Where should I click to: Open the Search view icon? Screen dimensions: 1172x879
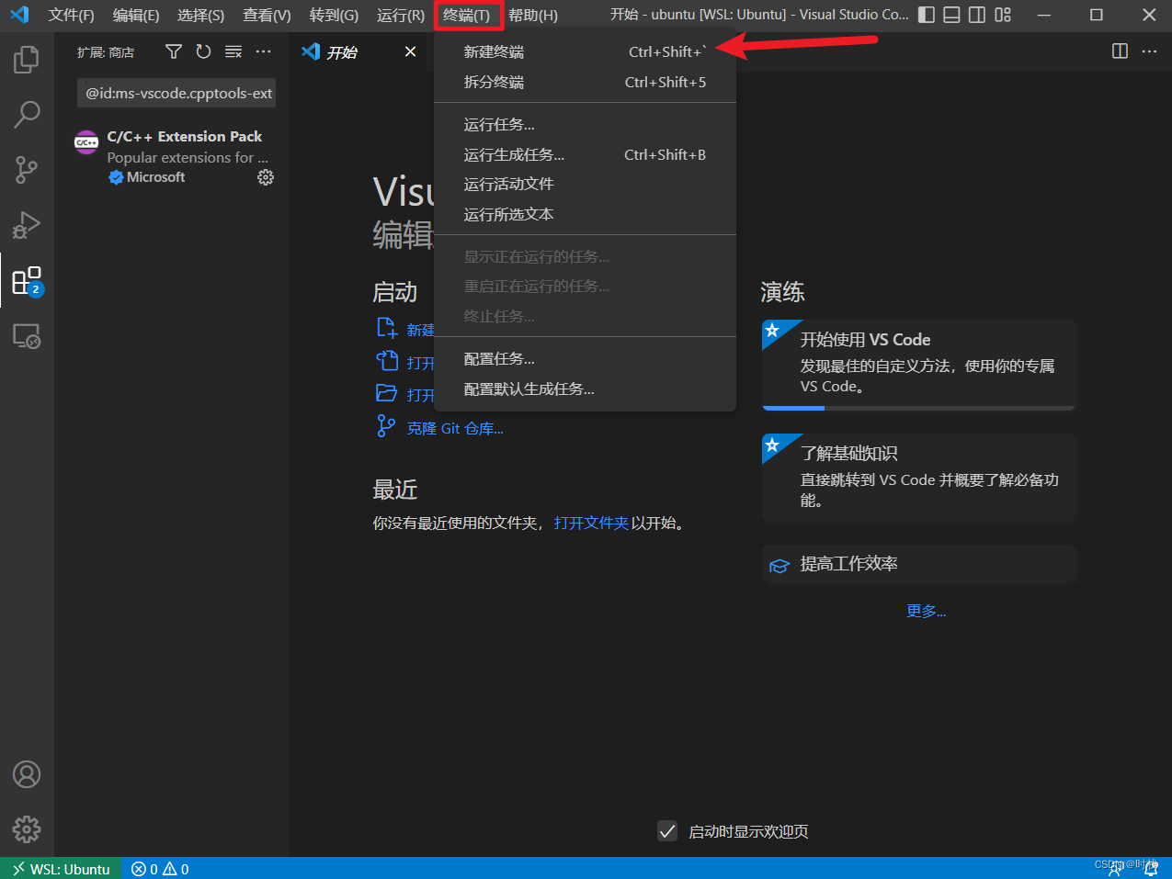[27, 115]
